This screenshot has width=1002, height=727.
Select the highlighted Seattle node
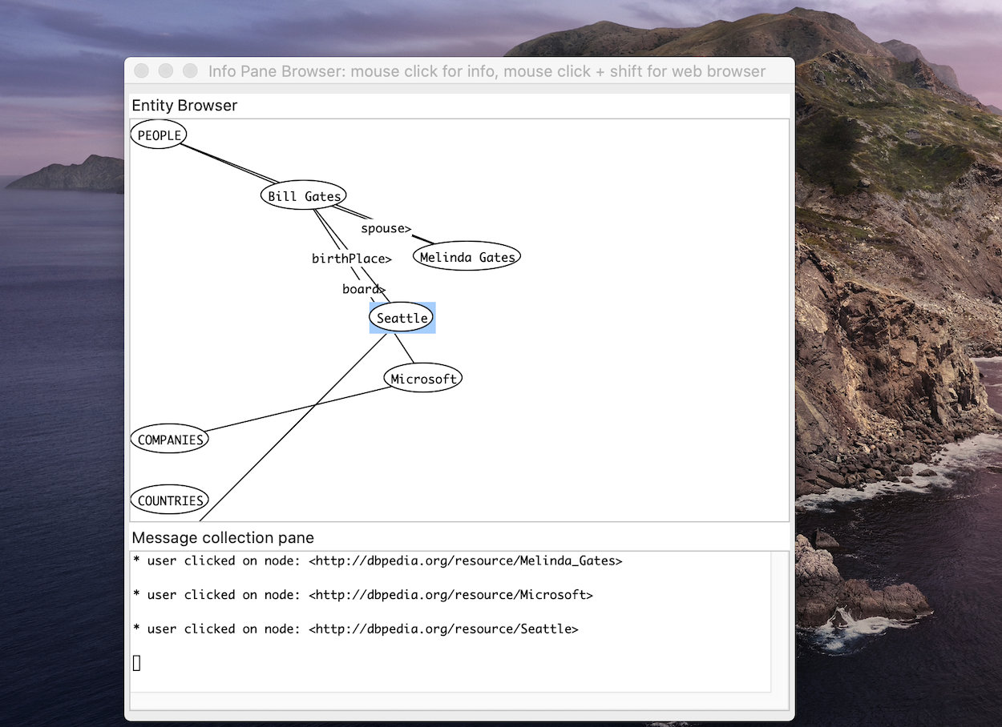pyautogui.click(x=402, y=318)
